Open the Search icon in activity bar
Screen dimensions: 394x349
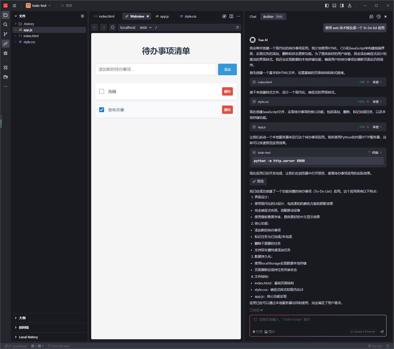[6, 24]
